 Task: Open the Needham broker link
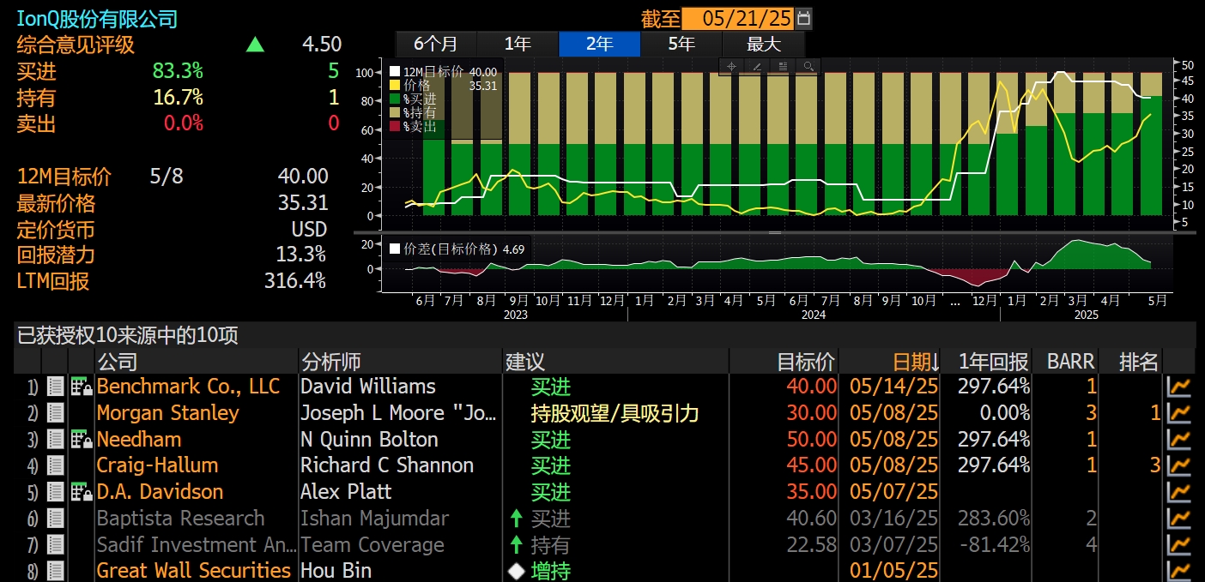coord(139,440)
